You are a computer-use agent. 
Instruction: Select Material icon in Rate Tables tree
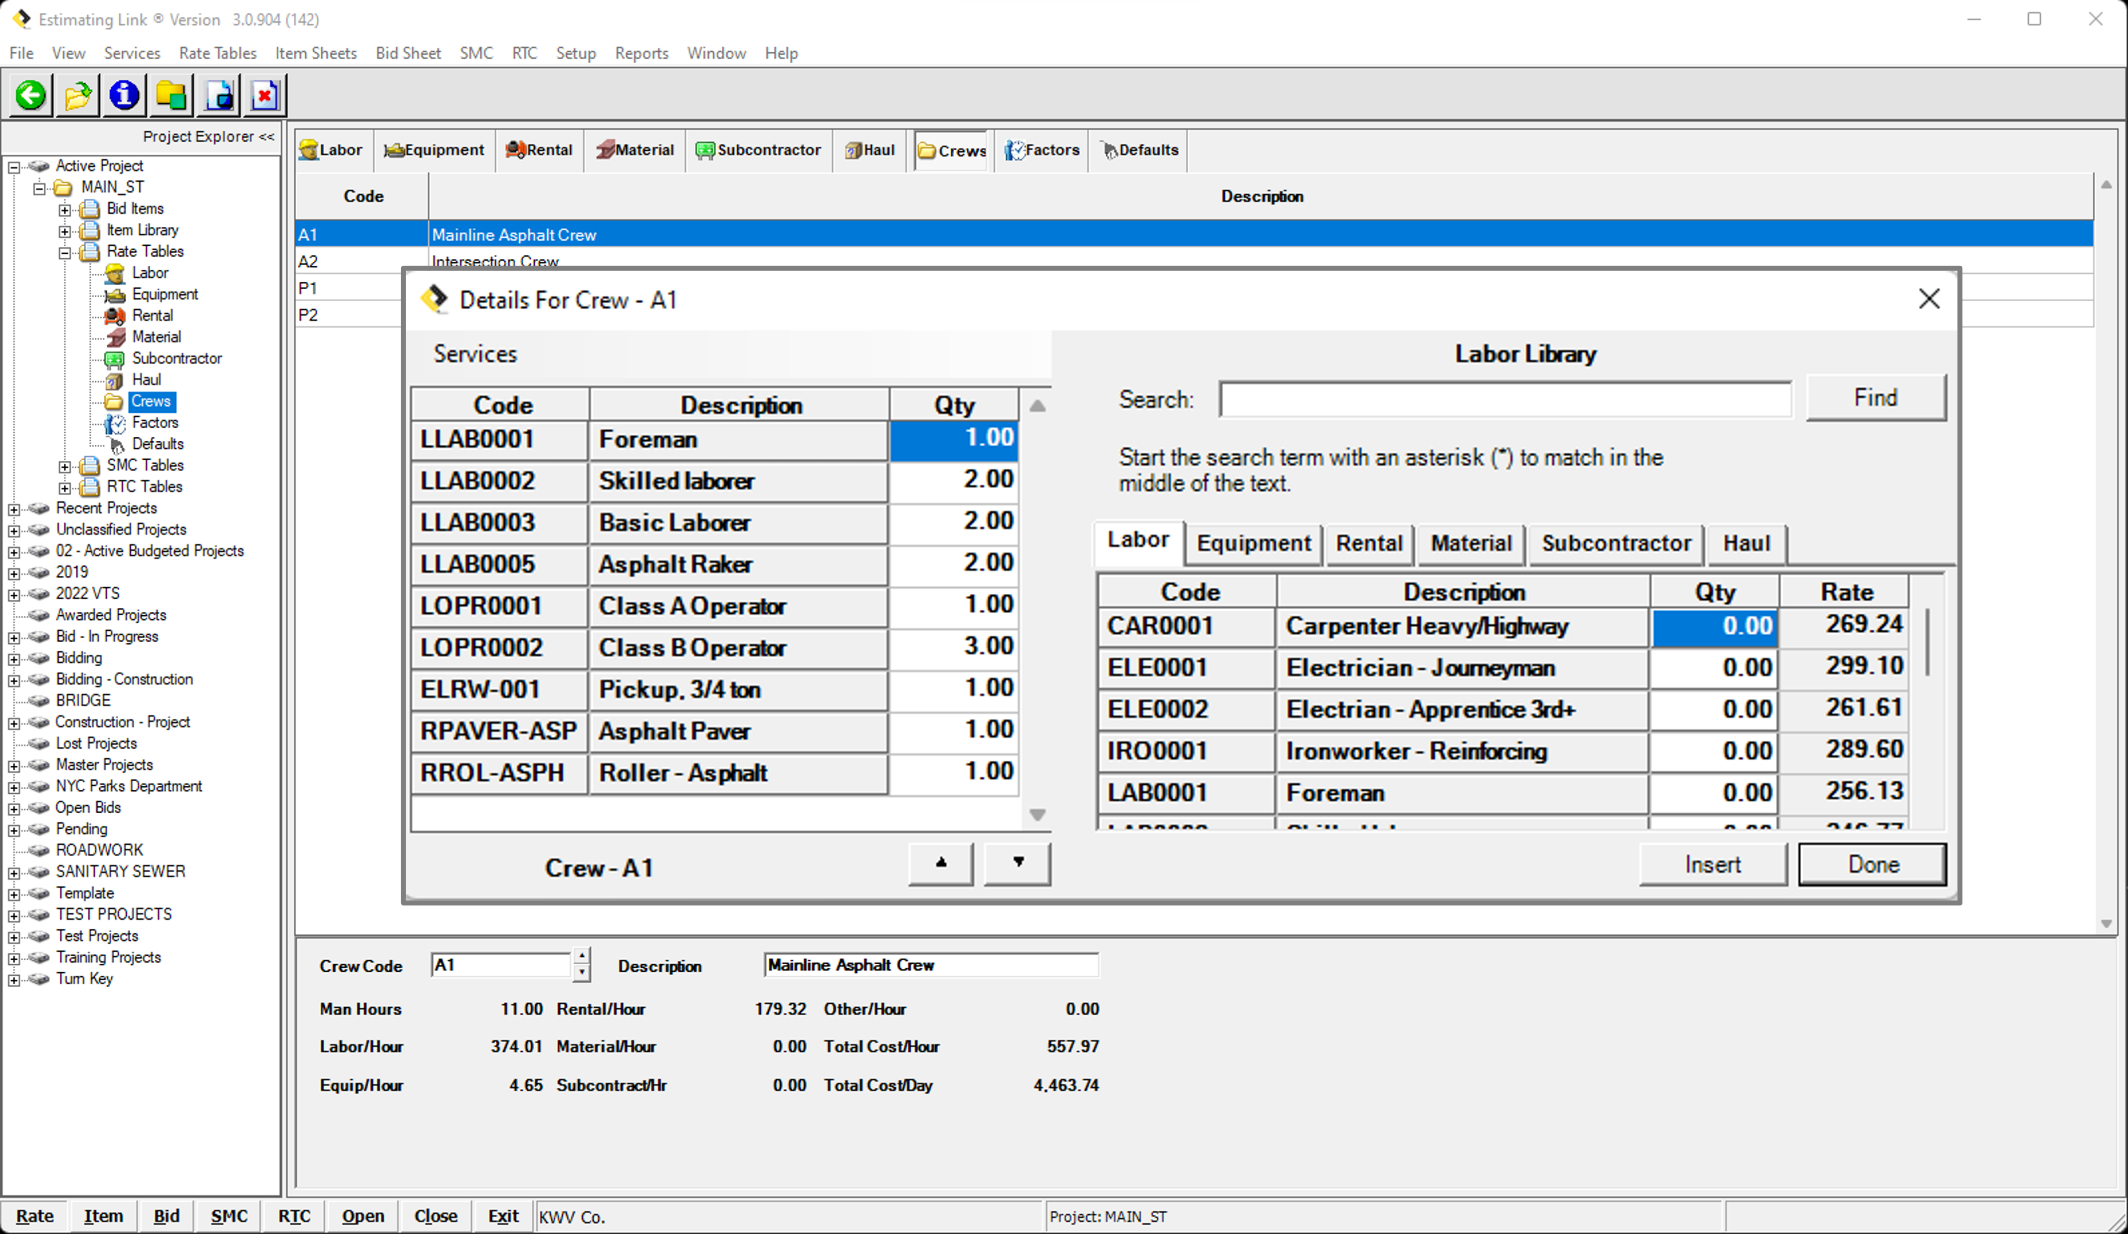115,337
